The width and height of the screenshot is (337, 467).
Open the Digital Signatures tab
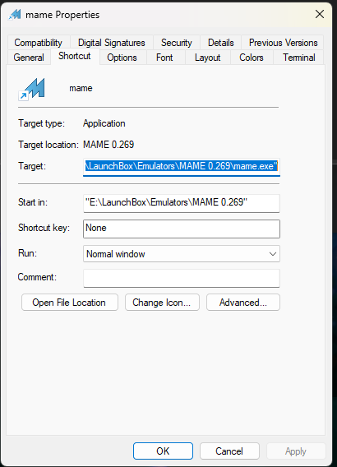(x=111, y=43)
